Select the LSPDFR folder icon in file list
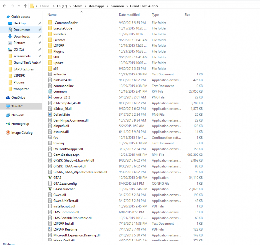The width and height of the screenshot is (260, 245). 50,45
